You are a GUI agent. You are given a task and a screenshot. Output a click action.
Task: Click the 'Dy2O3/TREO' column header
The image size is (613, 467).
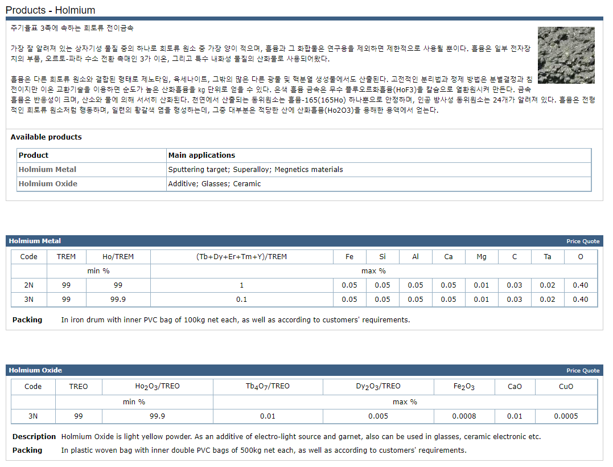[x=378, y=387]
